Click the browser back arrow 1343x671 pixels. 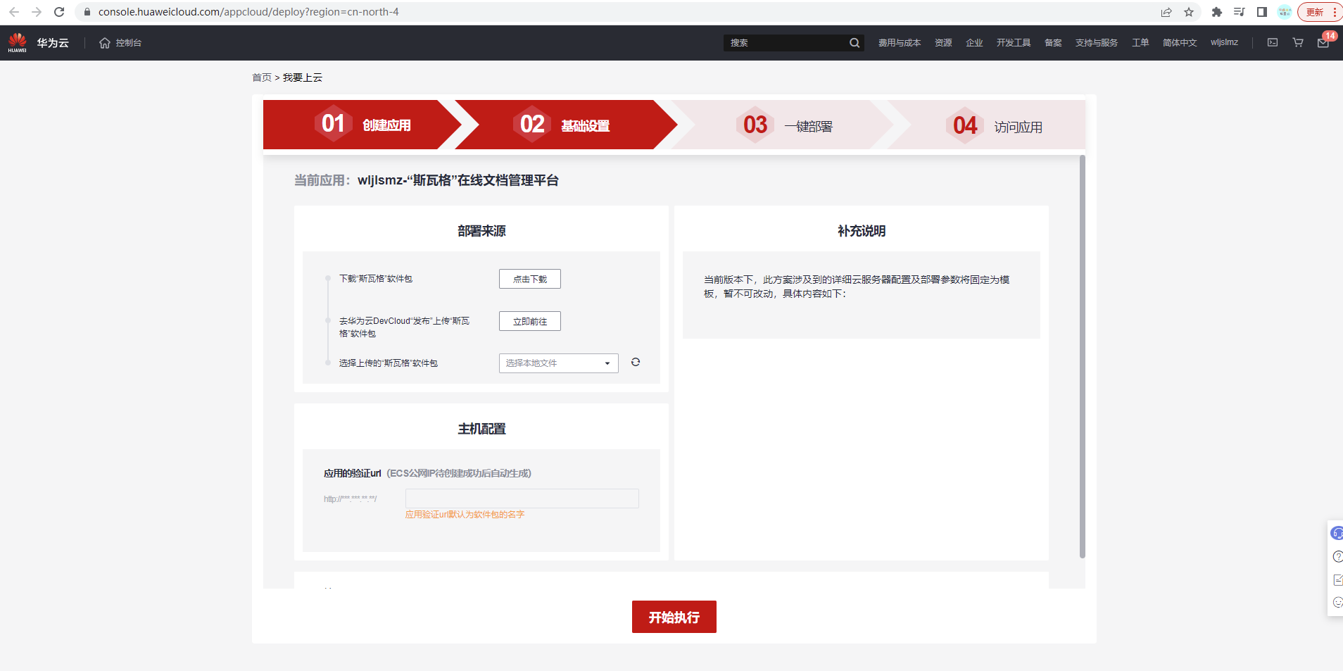tap(14, 12)
